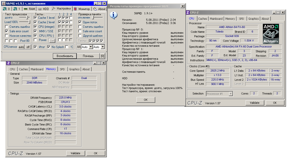Click the Name field AMD Athlon 64 FX-60
This screenshot has height=158, width=287.
232,27
